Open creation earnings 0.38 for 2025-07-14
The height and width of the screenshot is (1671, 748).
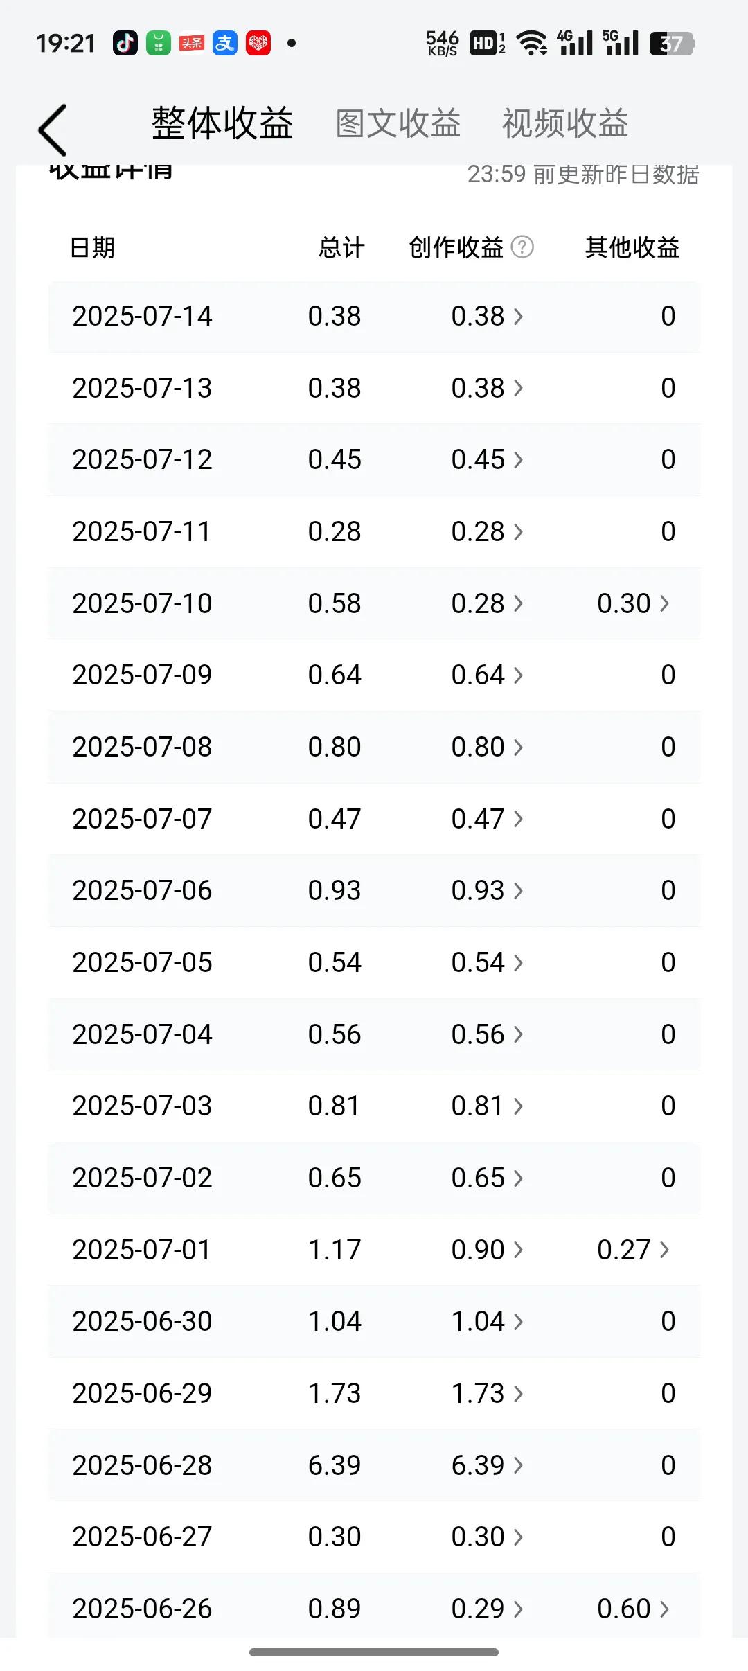point(487,316)
